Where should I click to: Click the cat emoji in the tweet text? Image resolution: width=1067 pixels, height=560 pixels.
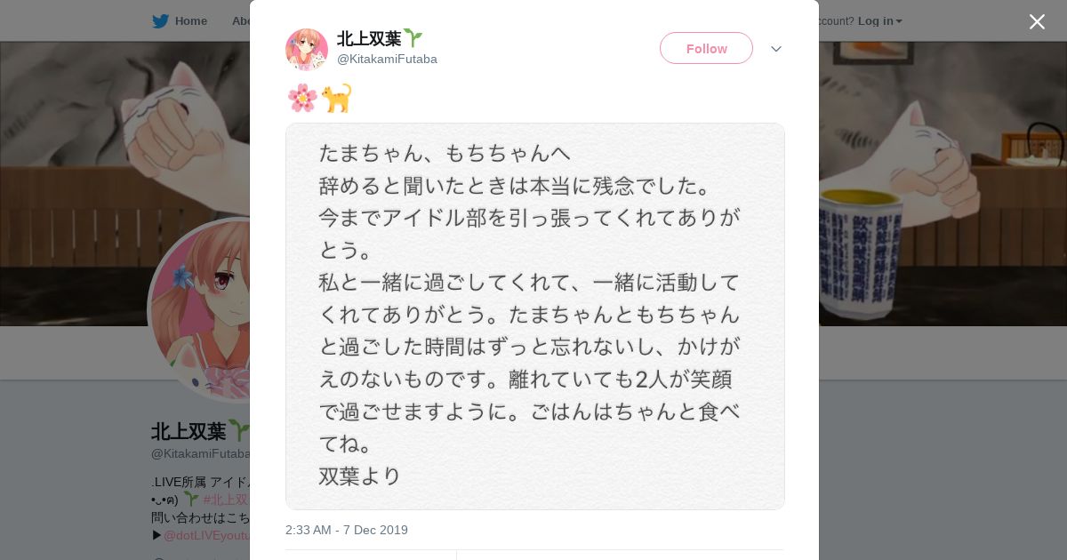[337, 98]
